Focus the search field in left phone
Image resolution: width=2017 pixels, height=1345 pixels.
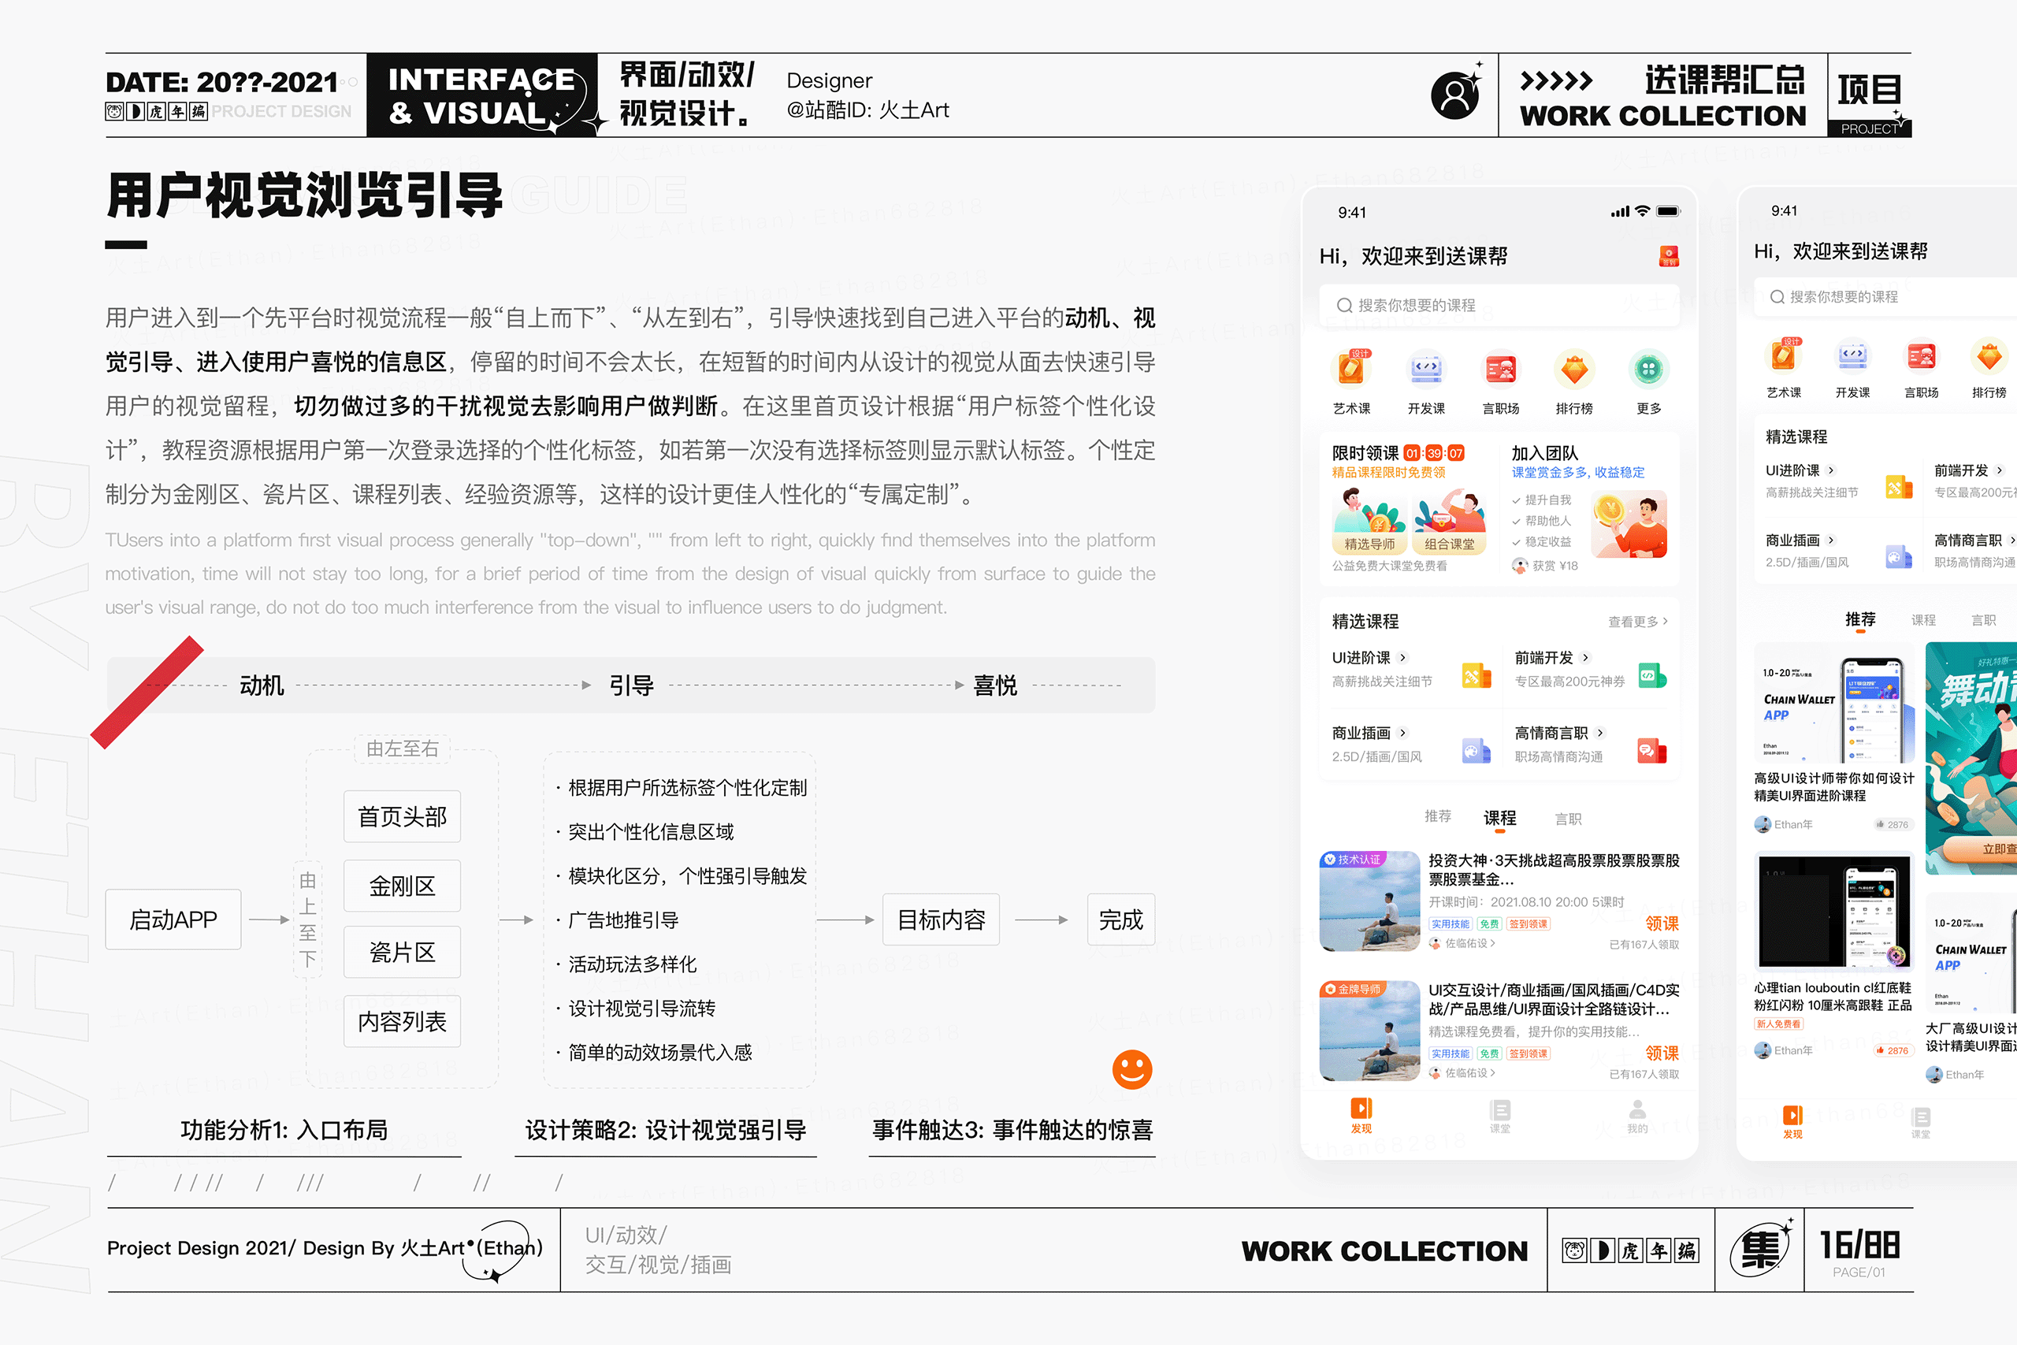pyautogui.click(x=1499, y=306)
